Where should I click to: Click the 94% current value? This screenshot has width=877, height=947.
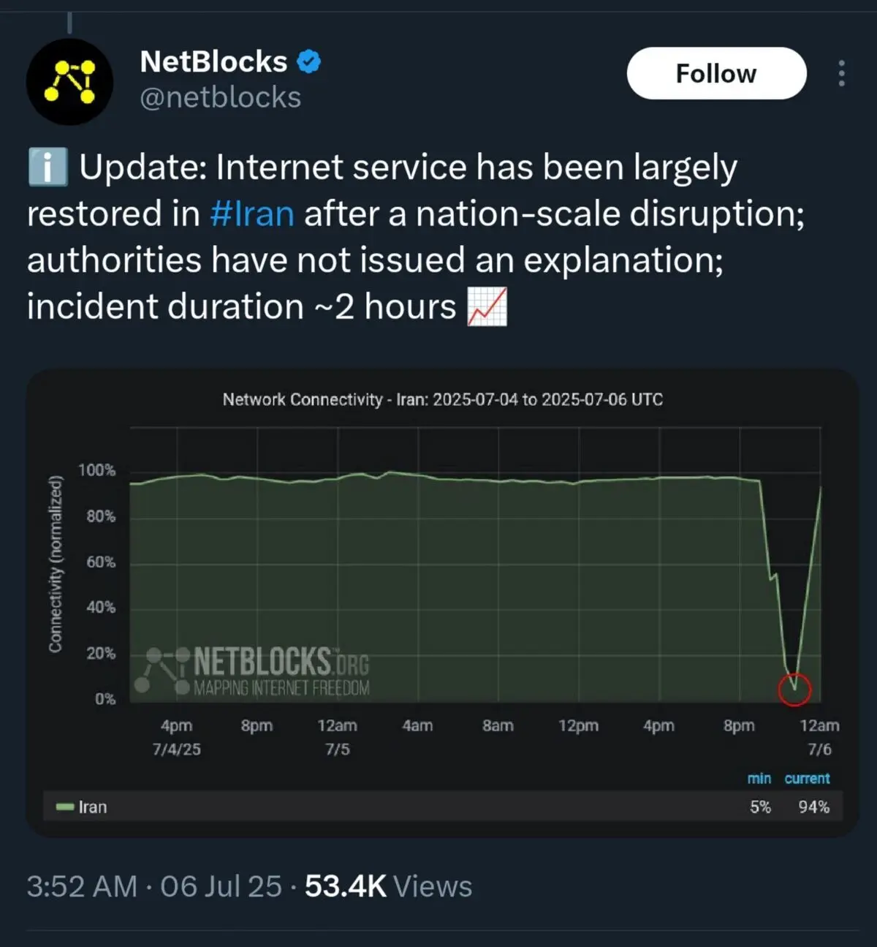pos(813,807)
